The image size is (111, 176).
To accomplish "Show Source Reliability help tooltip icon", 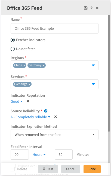I will (46, 111).
